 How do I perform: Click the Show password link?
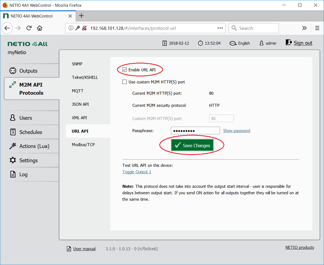click(x=236, y=131)
